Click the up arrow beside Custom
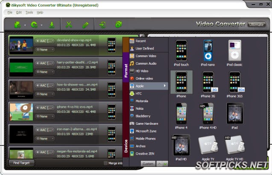The image size is (272, 175). tap(159, 164)
